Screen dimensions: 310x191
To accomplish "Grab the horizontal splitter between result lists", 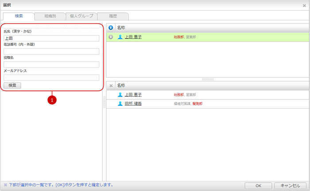I will (207, 79).
